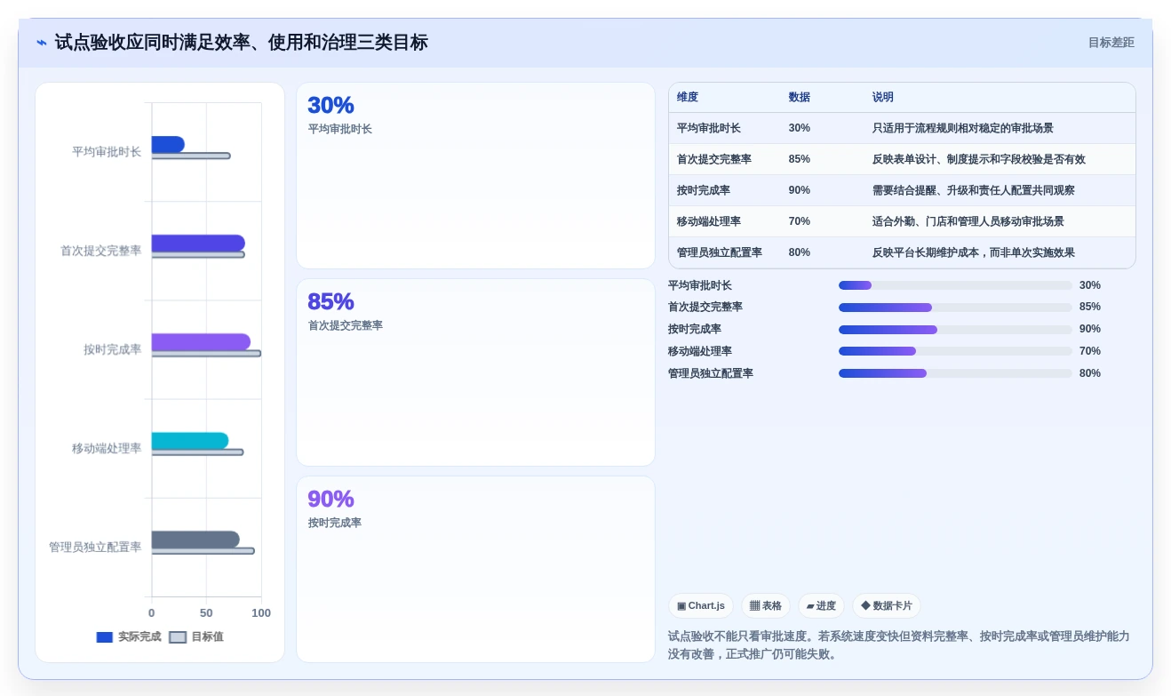Click the 数据 table column header
Image resolution: width=1171 pixels, height=696 pixels.
point(800,97)
